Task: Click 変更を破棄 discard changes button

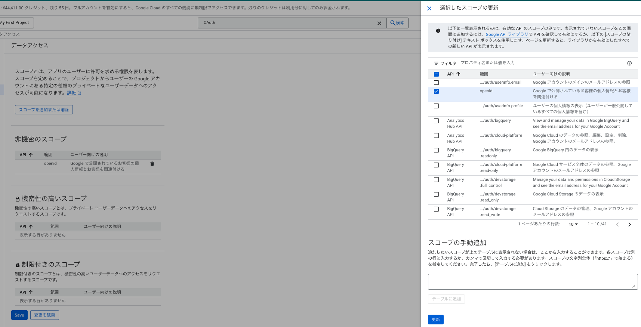Action: point(44,315)
